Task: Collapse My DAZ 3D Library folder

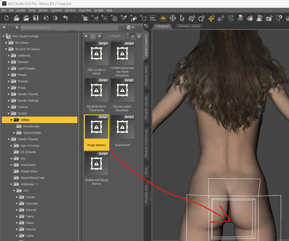Action: click(6, 49)
